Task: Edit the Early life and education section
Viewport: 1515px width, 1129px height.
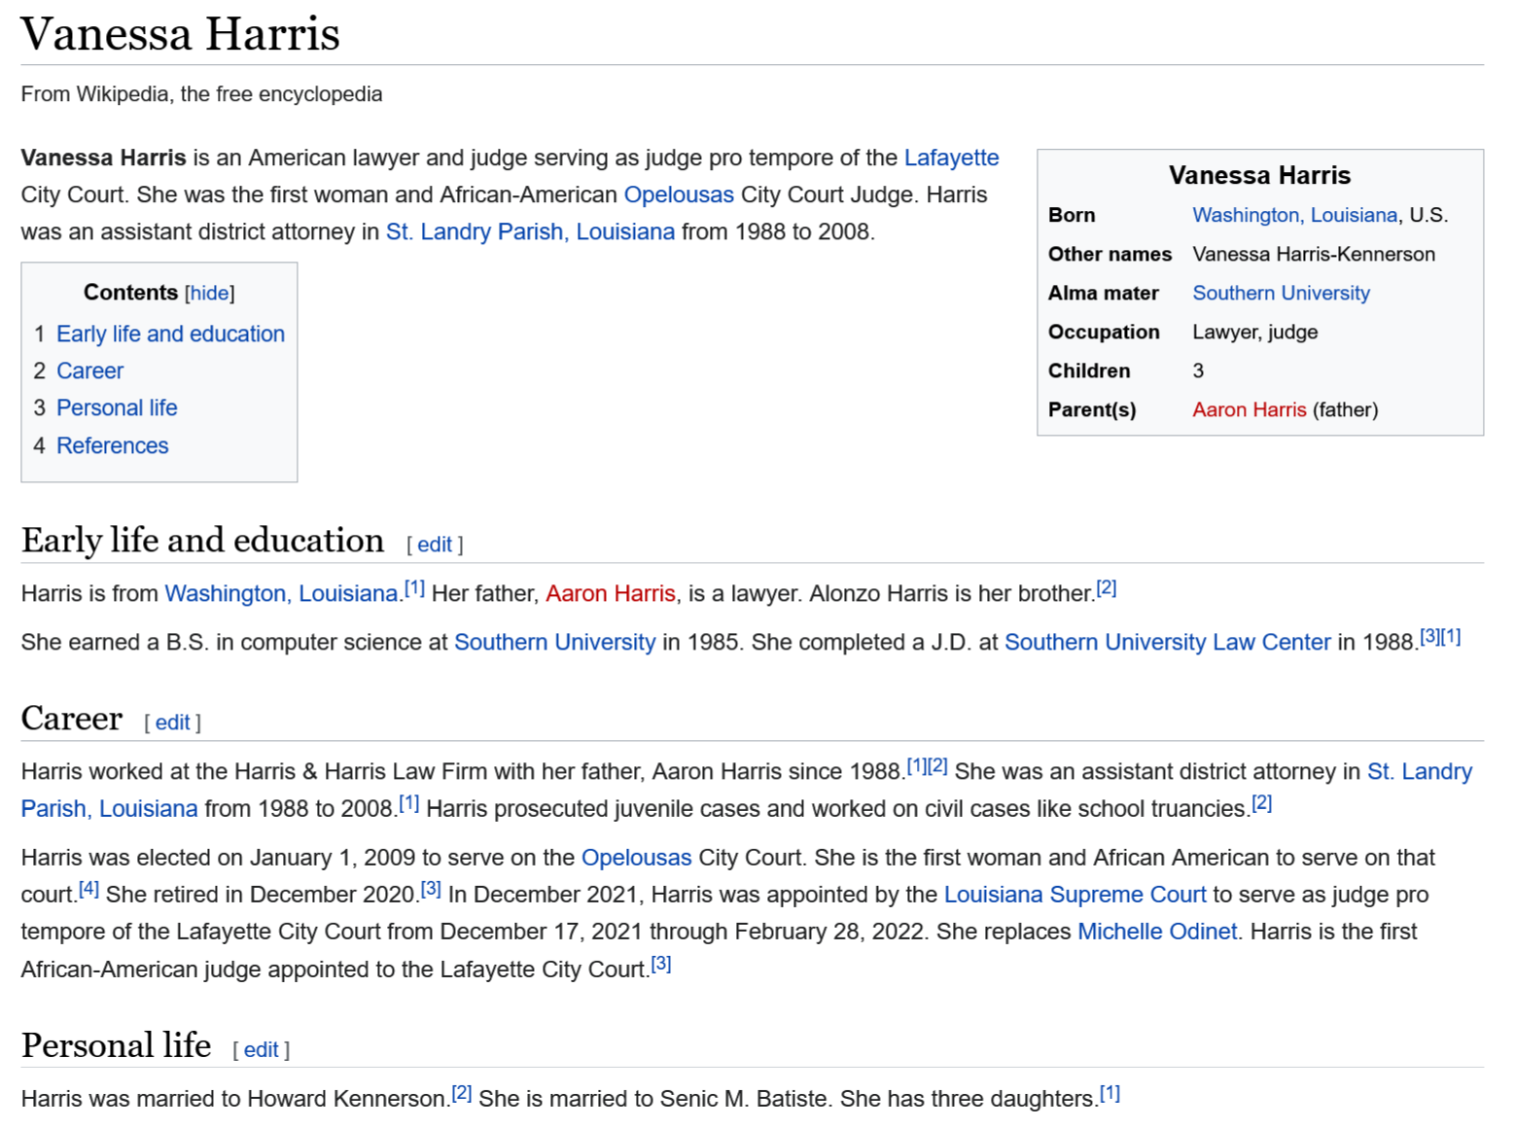Action: 434,545
